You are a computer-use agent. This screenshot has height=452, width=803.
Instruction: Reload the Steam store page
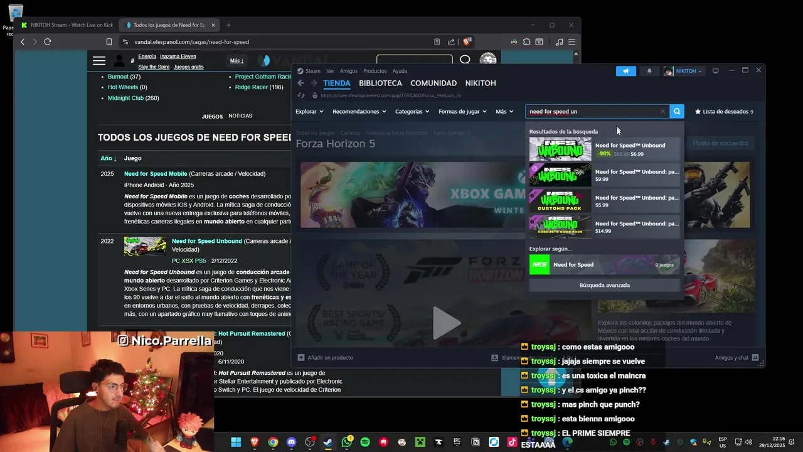pos(301,95)
